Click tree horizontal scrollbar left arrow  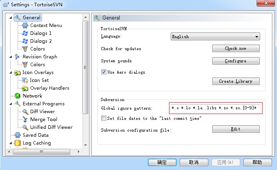click(9, 152)
